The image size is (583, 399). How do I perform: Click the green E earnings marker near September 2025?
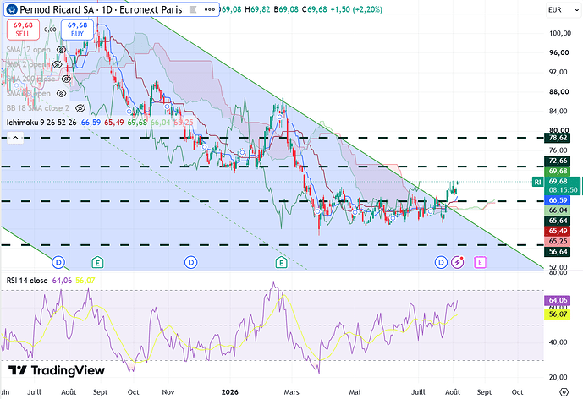point(97,262)
